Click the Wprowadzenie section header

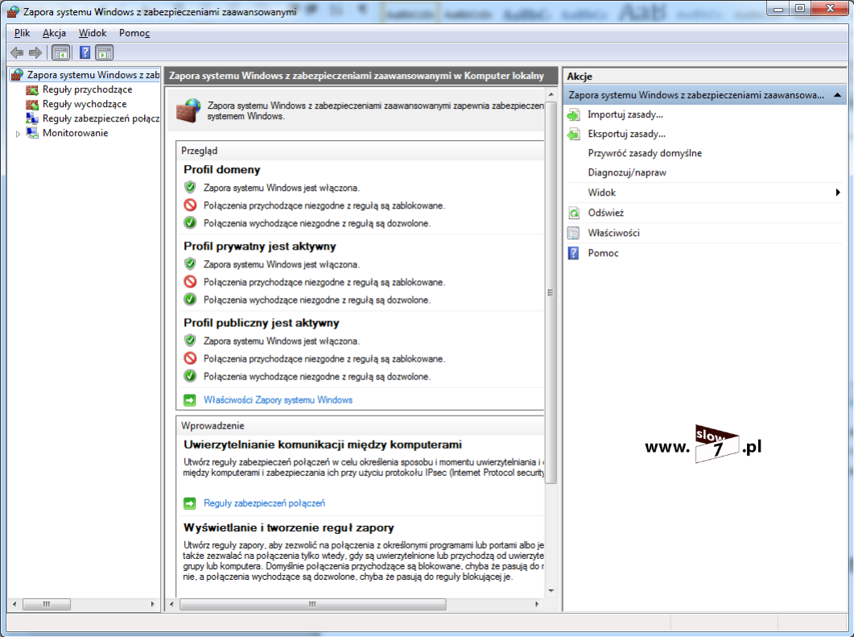pos(212,425)
